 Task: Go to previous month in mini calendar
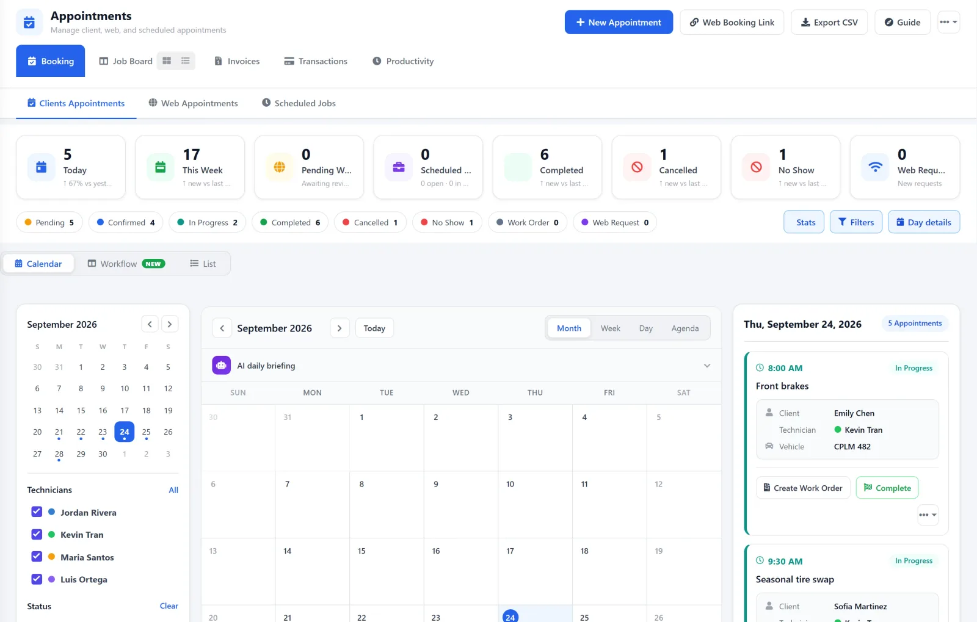tap(150, 324)
